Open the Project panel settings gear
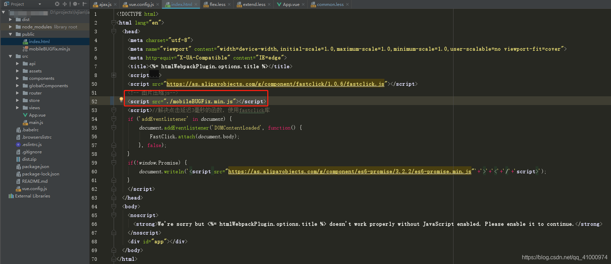 75,4
